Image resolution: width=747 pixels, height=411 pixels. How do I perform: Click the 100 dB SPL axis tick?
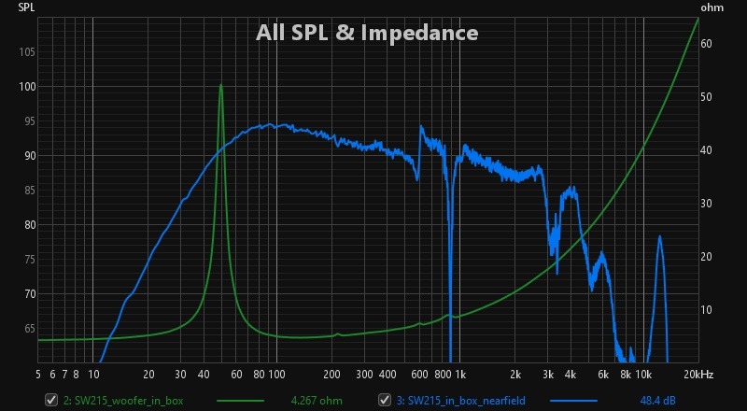[x=27, y=87]
